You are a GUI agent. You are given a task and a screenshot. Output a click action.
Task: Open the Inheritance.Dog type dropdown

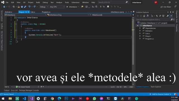coord(68,15)
